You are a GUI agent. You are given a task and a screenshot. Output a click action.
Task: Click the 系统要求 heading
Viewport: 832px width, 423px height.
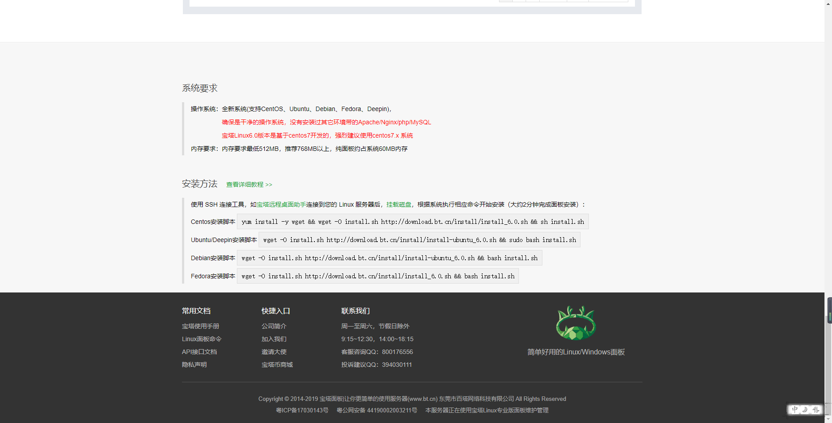click(200, 88)
